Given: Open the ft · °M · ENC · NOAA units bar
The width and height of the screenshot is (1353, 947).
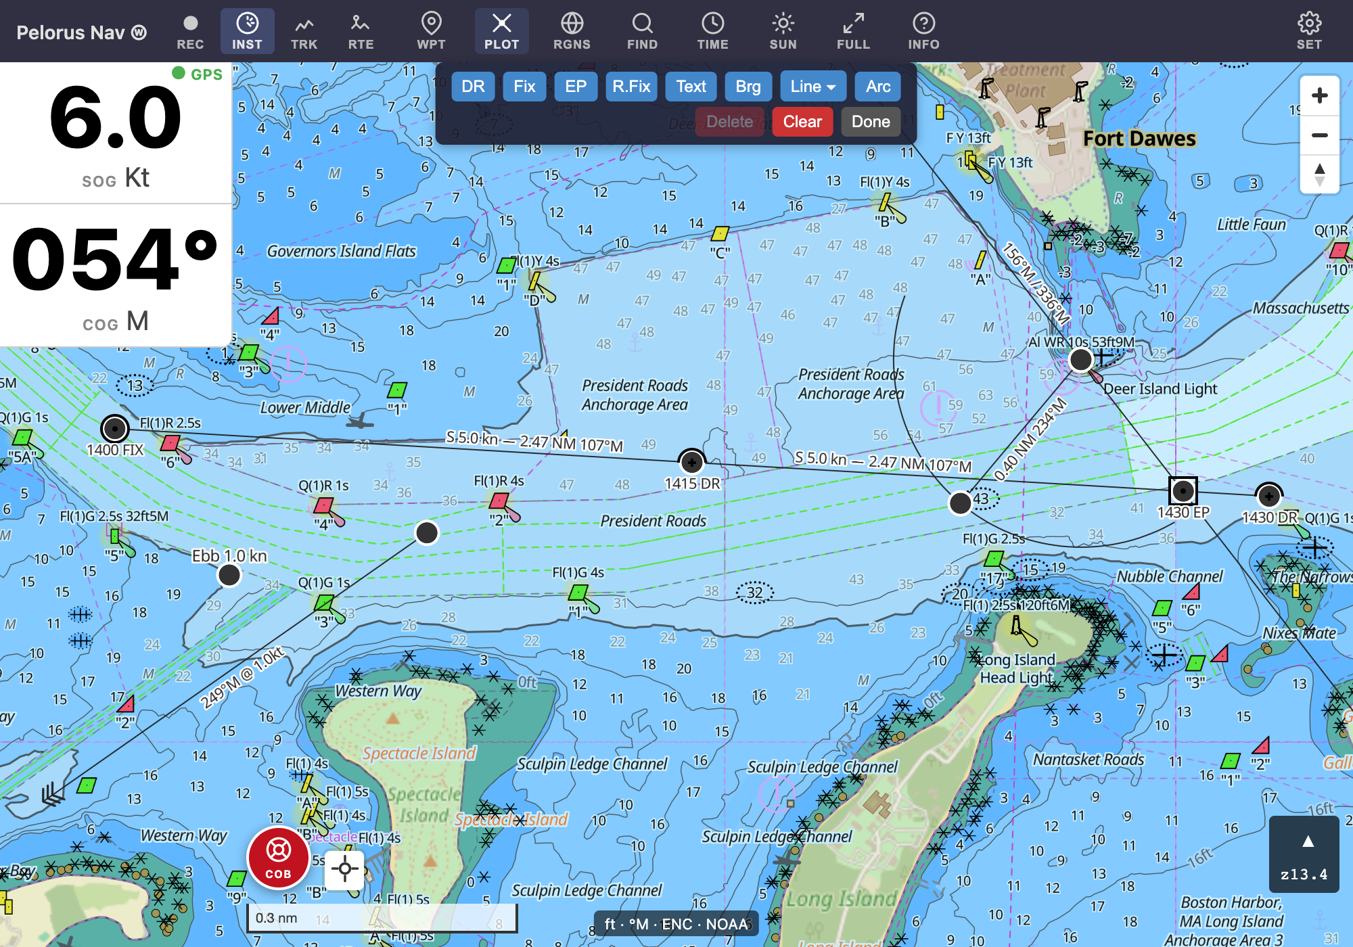Looking at the screenshot, I should [x=676, y=924].
